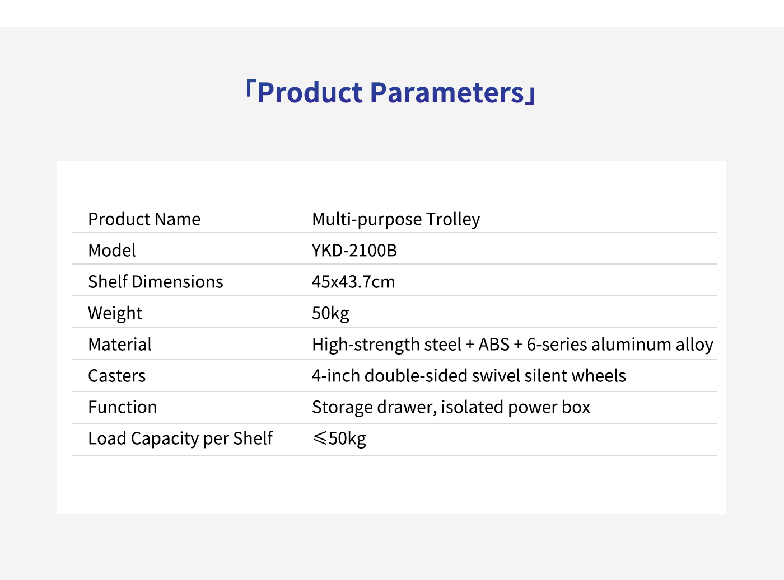Click the Weight row label
Screen dimensions: 784x580
115,313
